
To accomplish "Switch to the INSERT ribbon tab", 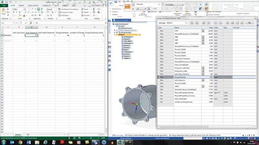I will pyautogui.click(x=21, y=6).
